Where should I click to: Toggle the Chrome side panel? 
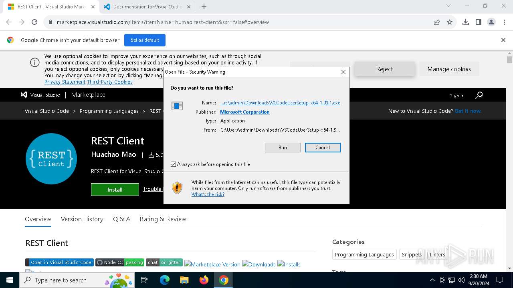coord(478,22)
